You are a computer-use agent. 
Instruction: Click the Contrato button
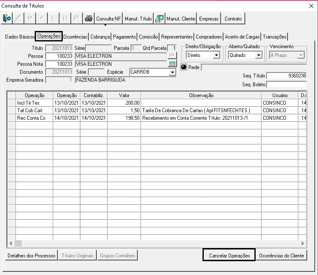pyautogui.click(x=233, y=18)
